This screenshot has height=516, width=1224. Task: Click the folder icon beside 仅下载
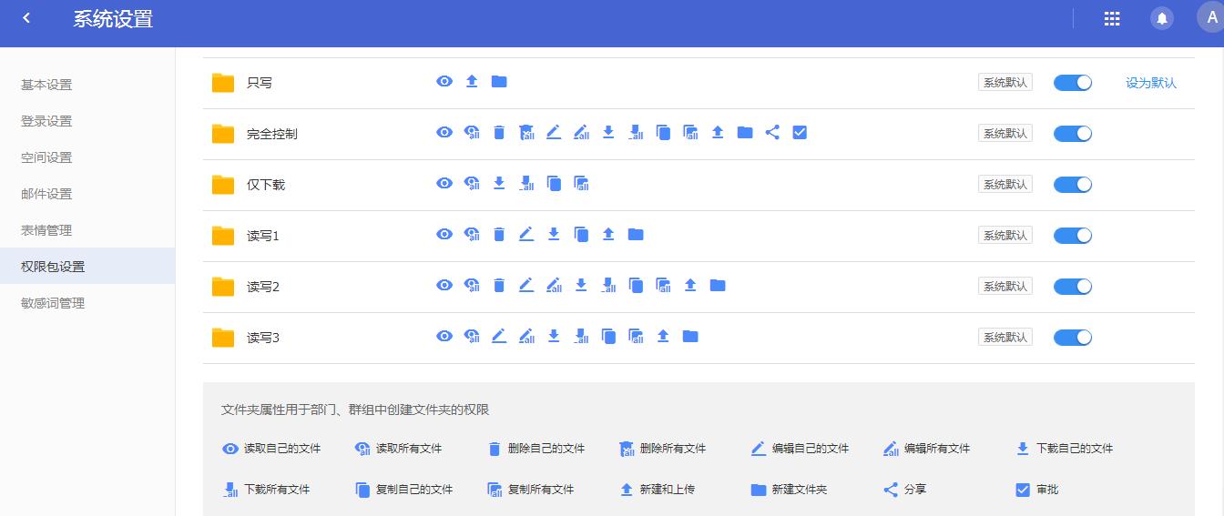tap(223, 185)
